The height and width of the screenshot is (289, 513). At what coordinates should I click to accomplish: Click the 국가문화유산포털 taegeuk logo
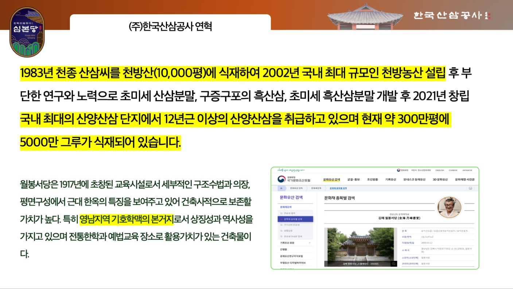(281, 179)
